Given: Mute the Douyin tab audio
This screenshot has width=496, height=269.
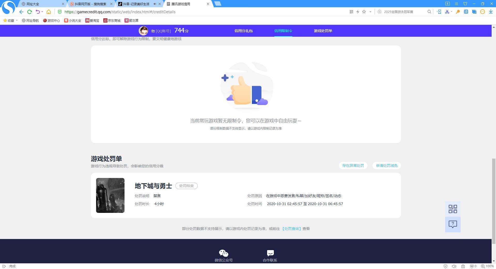Looking at the screenshot, I should tap(155, 4).
